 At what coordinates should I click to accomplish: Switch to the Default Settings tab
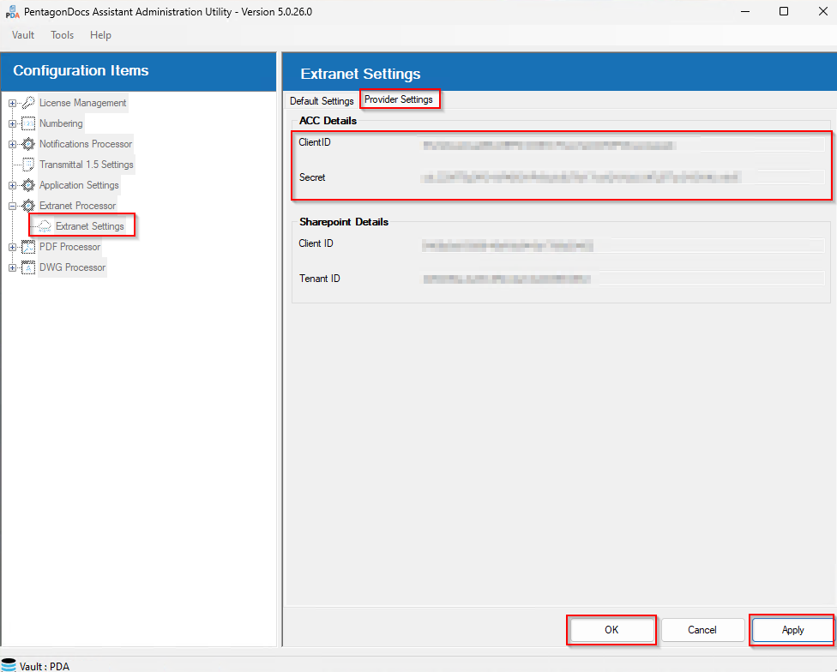tap(322, 101)
